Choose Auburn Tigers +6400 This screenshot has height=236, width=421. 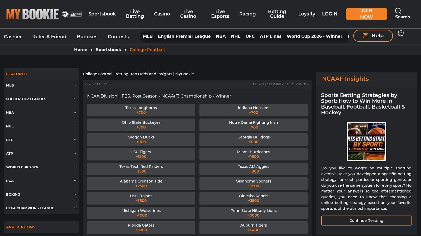(x=253, y=228)
